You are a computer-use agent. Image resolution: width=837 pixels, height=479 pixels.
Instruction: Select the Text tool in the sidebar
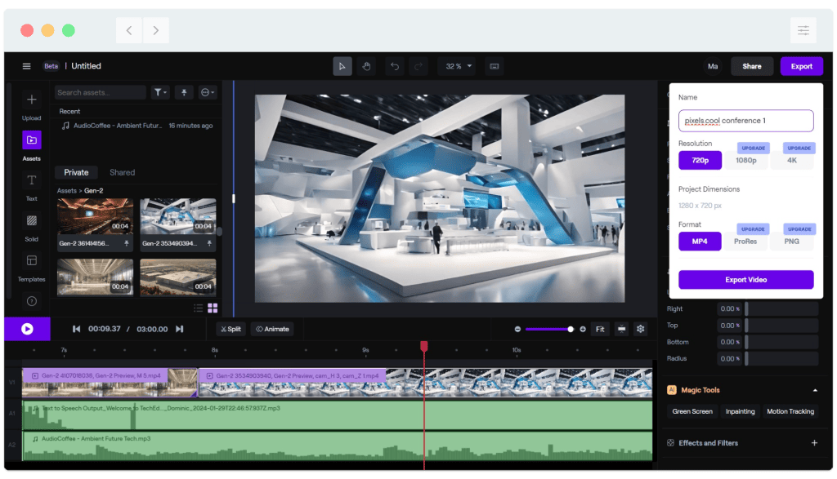coord(31,181)
